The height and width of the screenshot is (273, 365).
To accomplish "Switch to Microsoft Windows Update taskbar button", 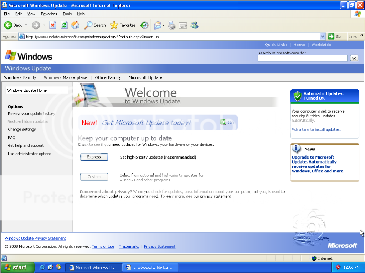I will click(x=93, y=267).
